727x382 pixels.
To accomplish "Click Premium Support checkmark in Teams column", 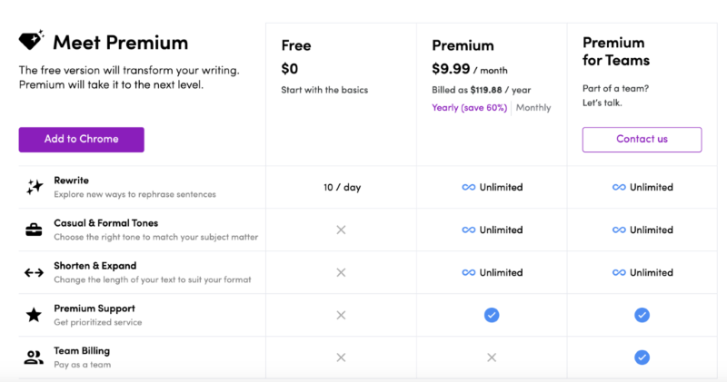I will click(x=642, y=315).
